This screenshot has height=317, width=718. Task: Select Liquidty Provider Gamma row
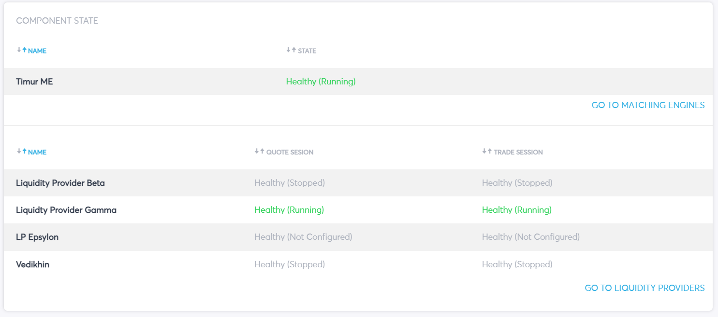click(x=66, y=210)
